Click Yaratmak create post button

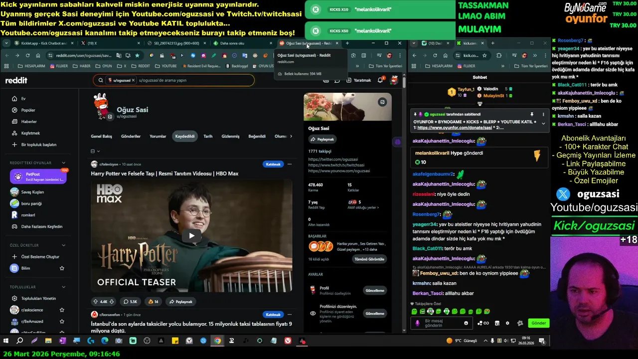[x=359, y=80]
